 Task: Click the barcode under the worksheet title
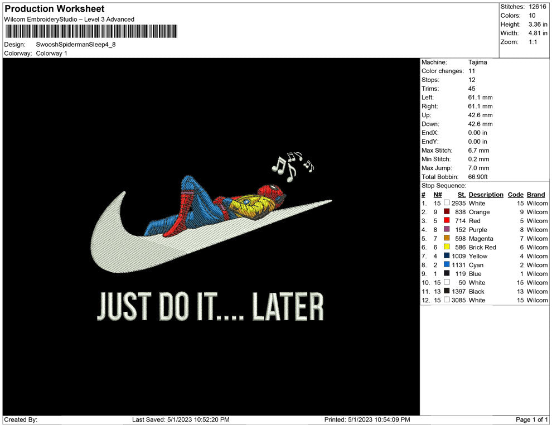[x=91, y=31]
